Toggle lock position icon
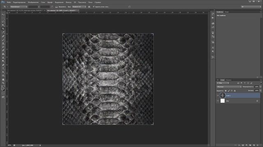 pyautogui.click(x=232, y=91)
